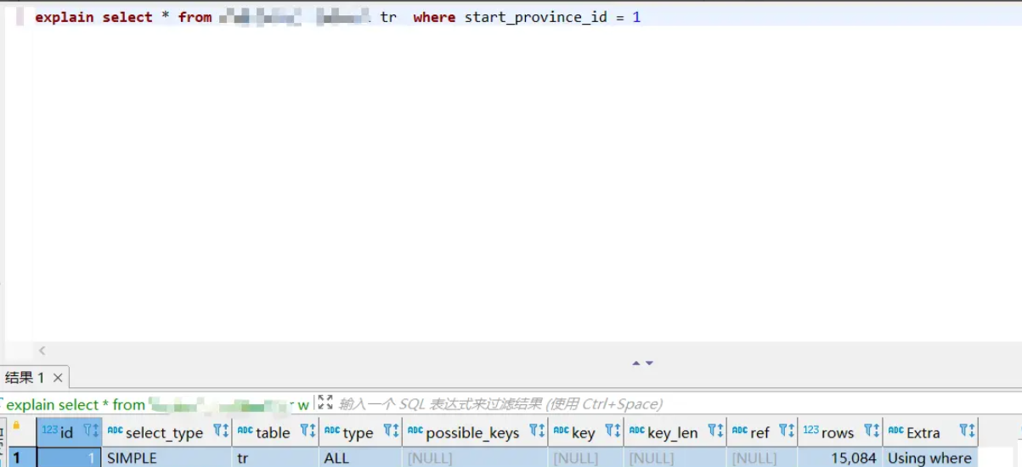Select the key_len column header

(x=675, y=432)
